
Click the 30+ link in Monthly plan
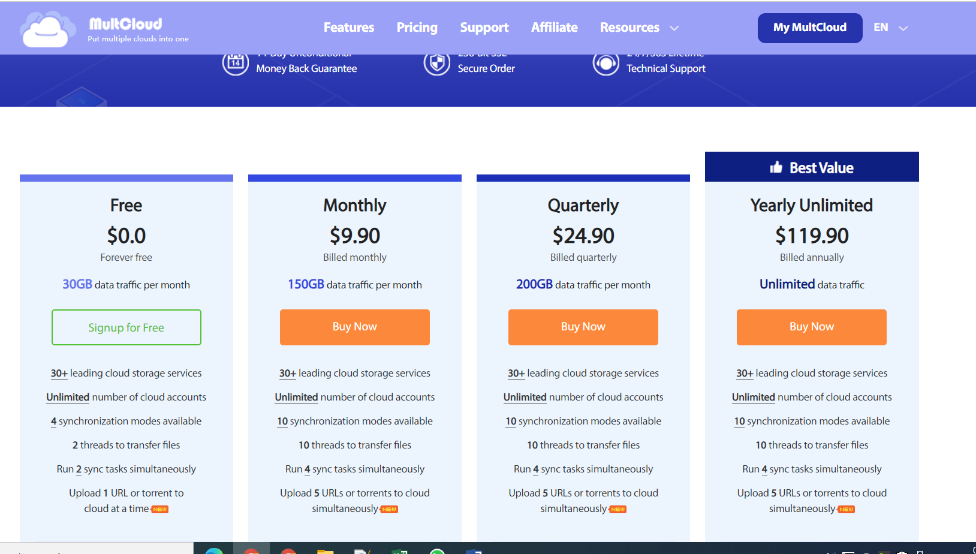point(288,374)
